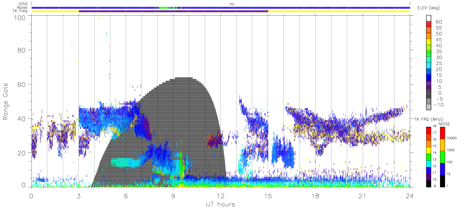Click the "18" label on TX FRQ colorbar

pos(434,127)
